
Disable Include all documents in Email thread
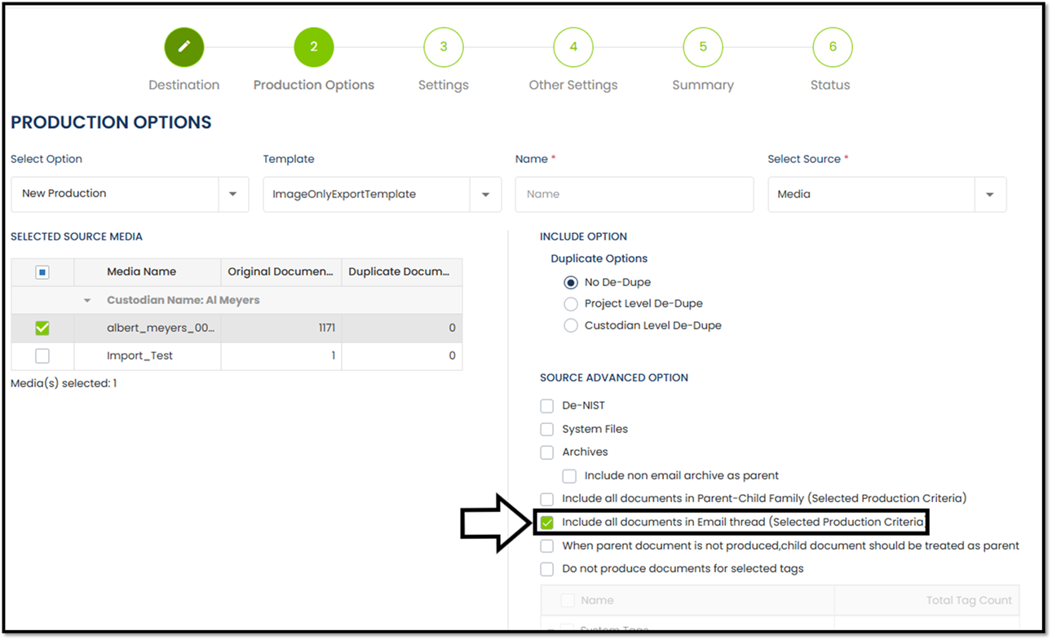tap(547, 523)
